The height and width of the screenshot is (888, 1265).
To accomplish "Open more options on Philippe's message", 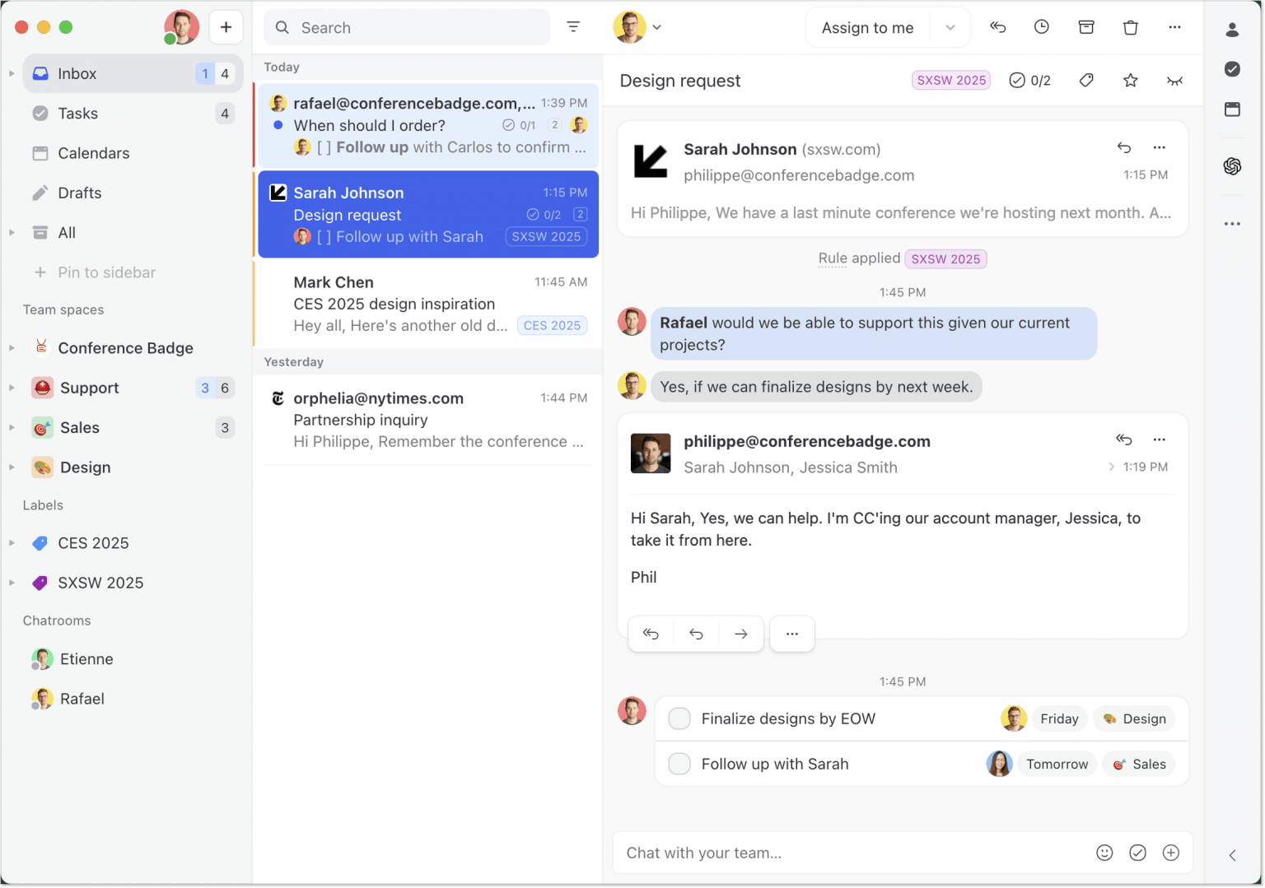I will (1160, 439).
